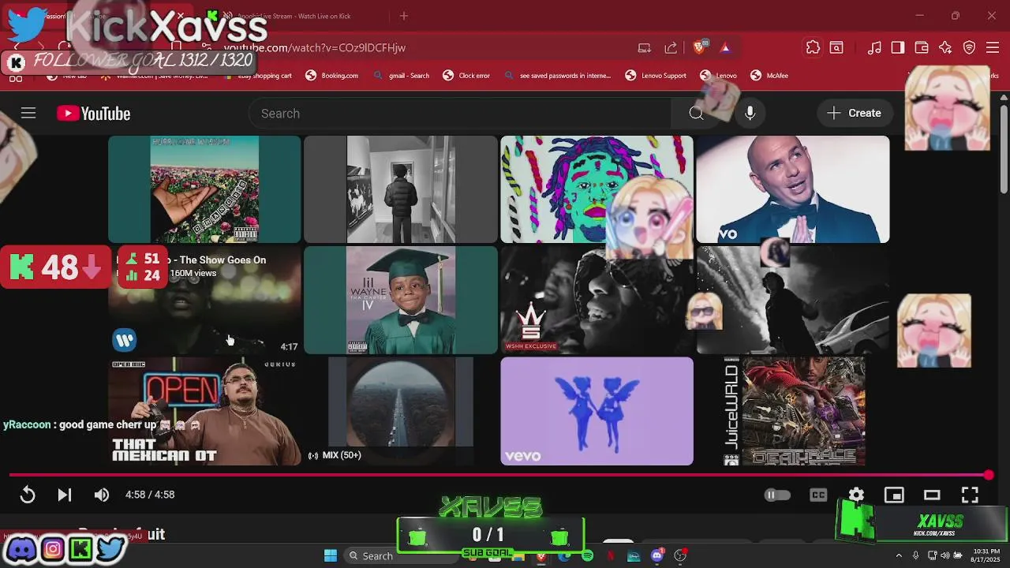Open the media playlist music note icon
The width and height of the screenshot is (1010, 568).
874,47
